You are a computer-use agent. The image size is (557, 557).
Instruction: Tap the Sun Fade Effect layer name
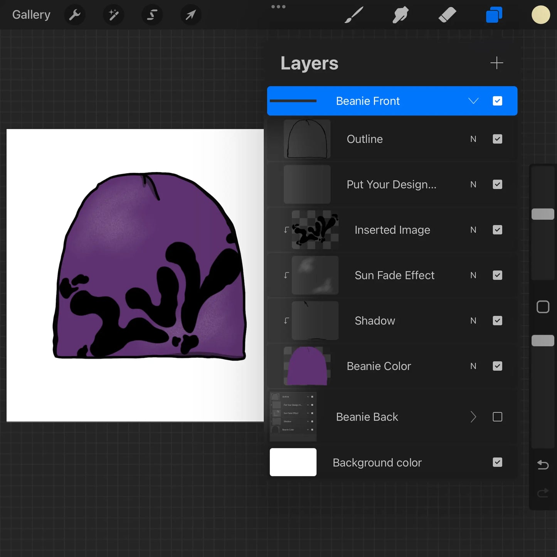pyautogui.click(x=394, y=275)
